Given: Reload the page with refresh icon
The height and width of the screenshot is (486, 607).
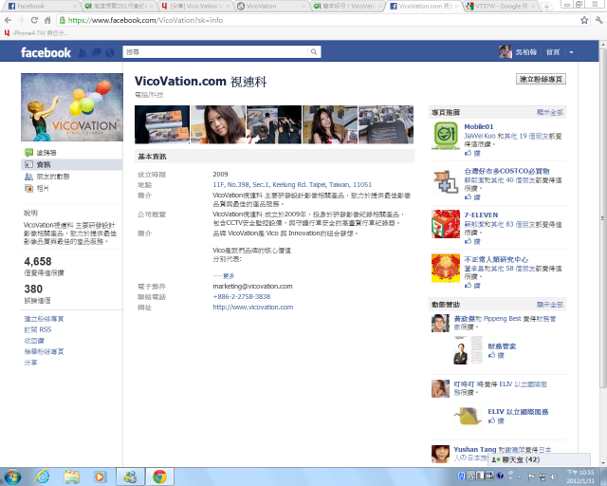Looking at the screenshot, I should click(x=34, y=20).
